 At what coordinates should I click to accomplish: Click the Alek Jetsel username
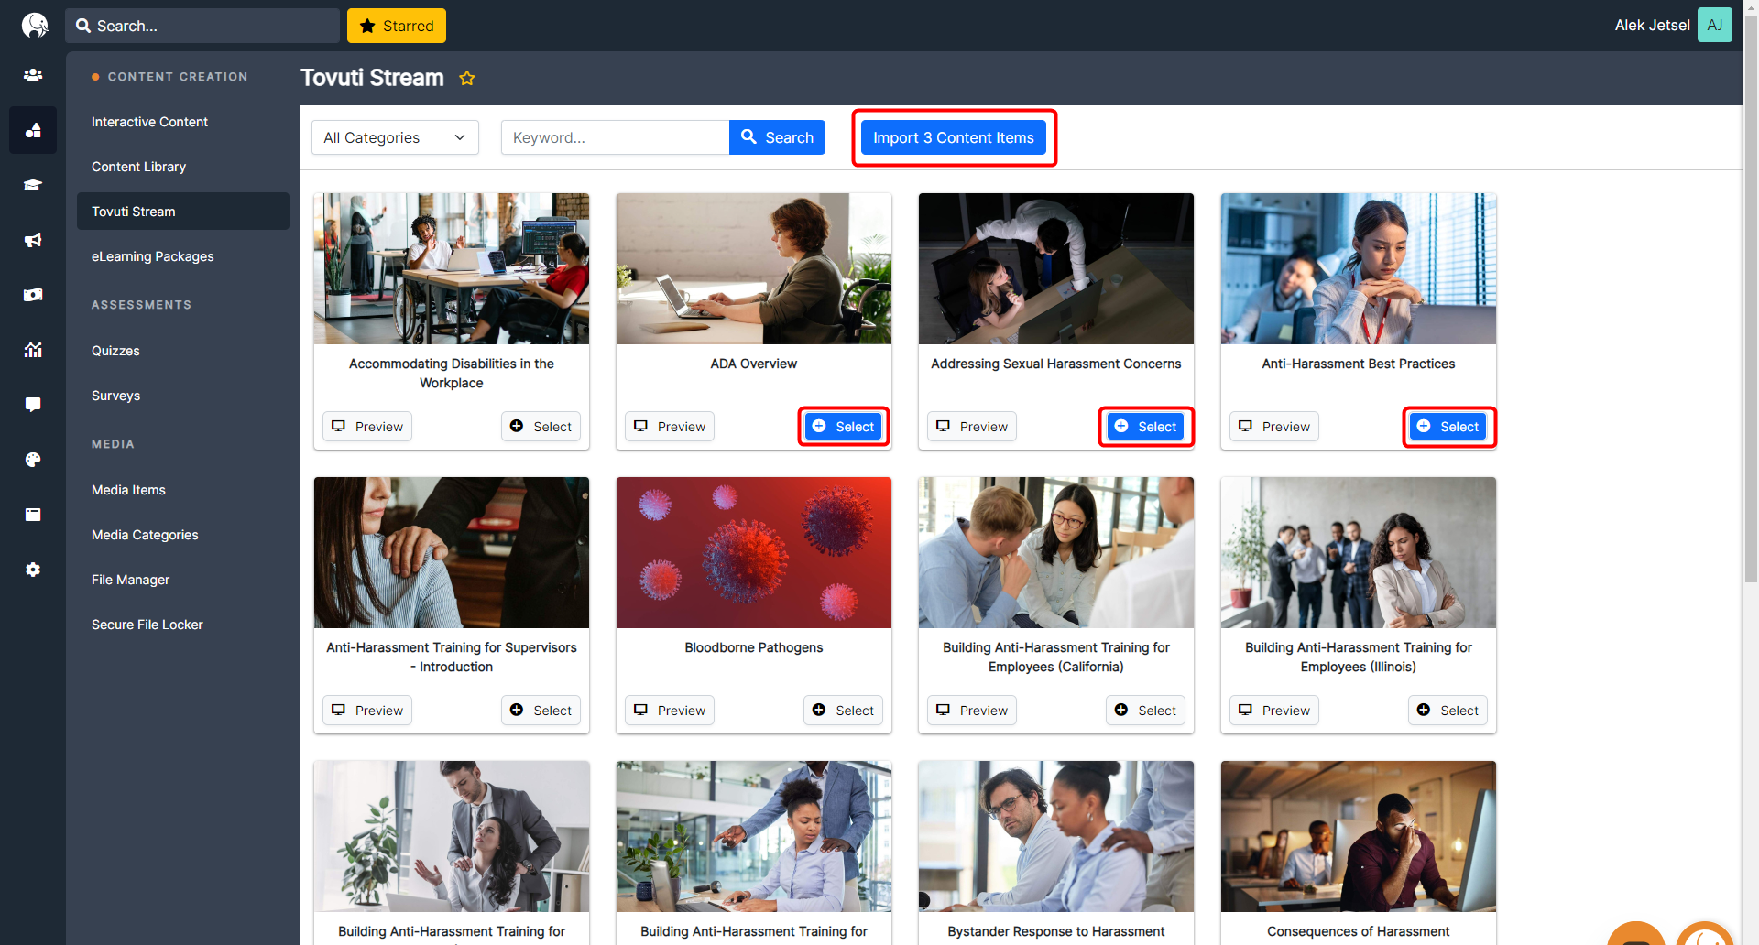click(x=1652, y=26)
